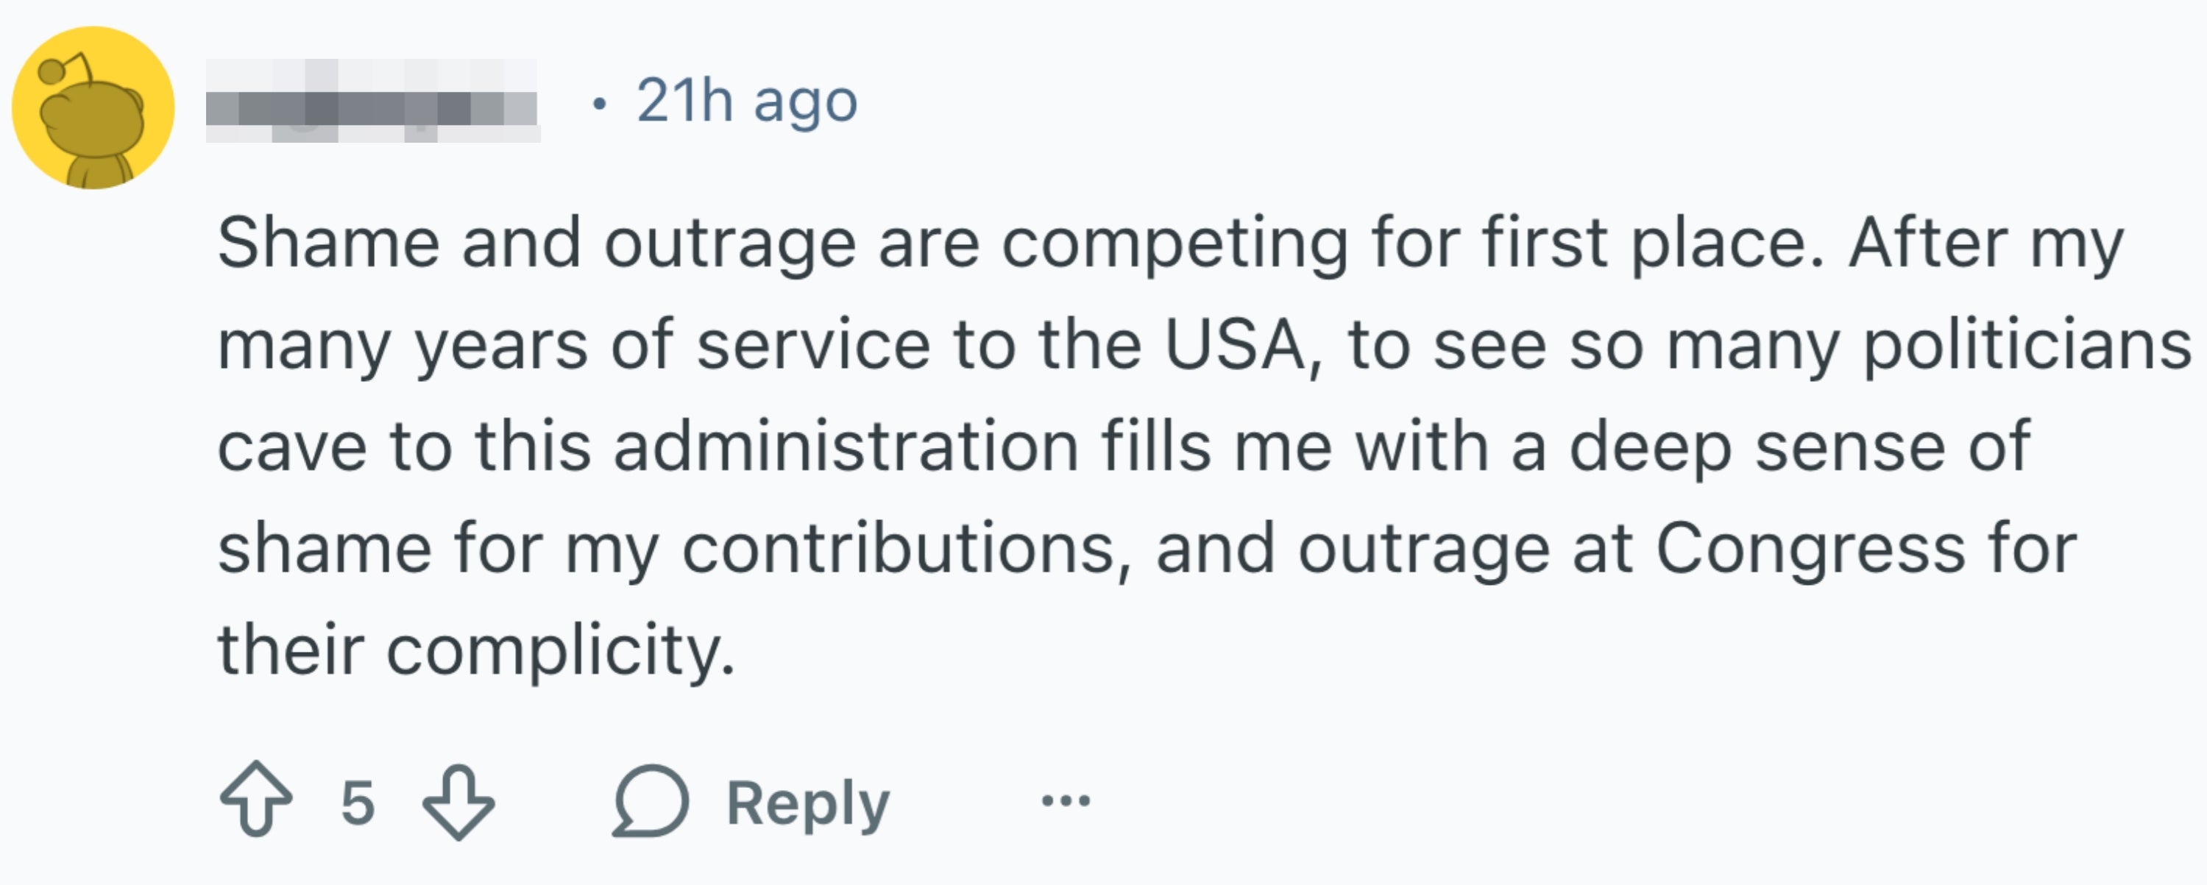The height and width of the screenshot is (885, 2207).
Task: Click the speech bubble reply icon
Action: tap(651, 801)
